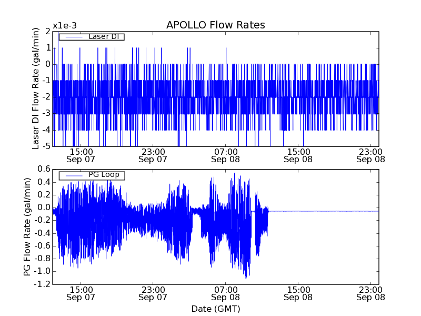421x316 pixels.
Task: Click the "-3" tick on Laser DI axis
Action: 46,113
